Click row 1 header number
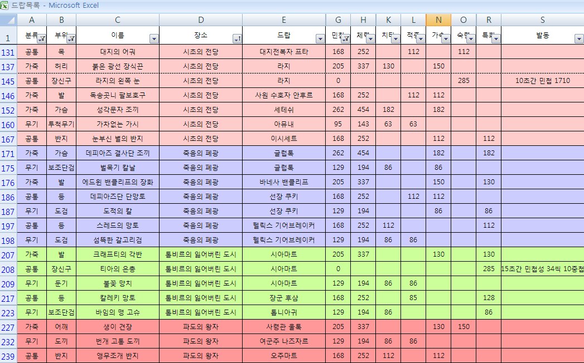This screenshot has width=584, height=363. click(x=8, y=38)
